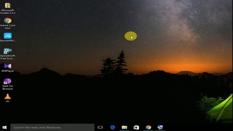Image resolution: width=233 pixels, height=131 pixels.
Task: Open the Windows Store taskbar icon
Action: [x=136, y=127]
